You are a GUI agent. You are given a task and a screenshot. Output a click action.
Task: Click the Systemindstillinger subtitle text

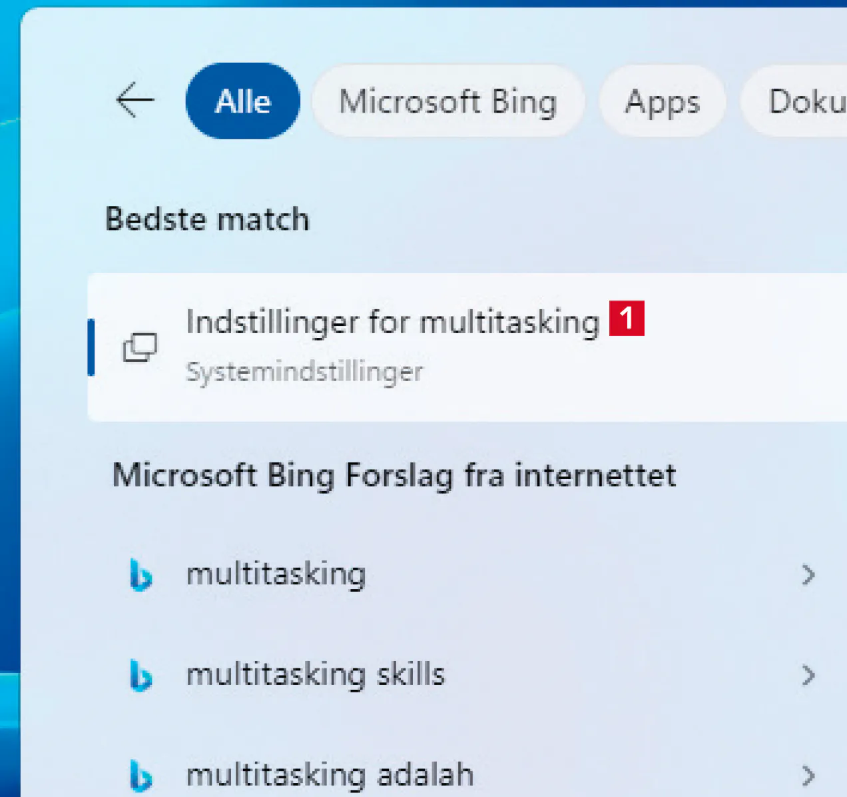[x=304, y=372]
